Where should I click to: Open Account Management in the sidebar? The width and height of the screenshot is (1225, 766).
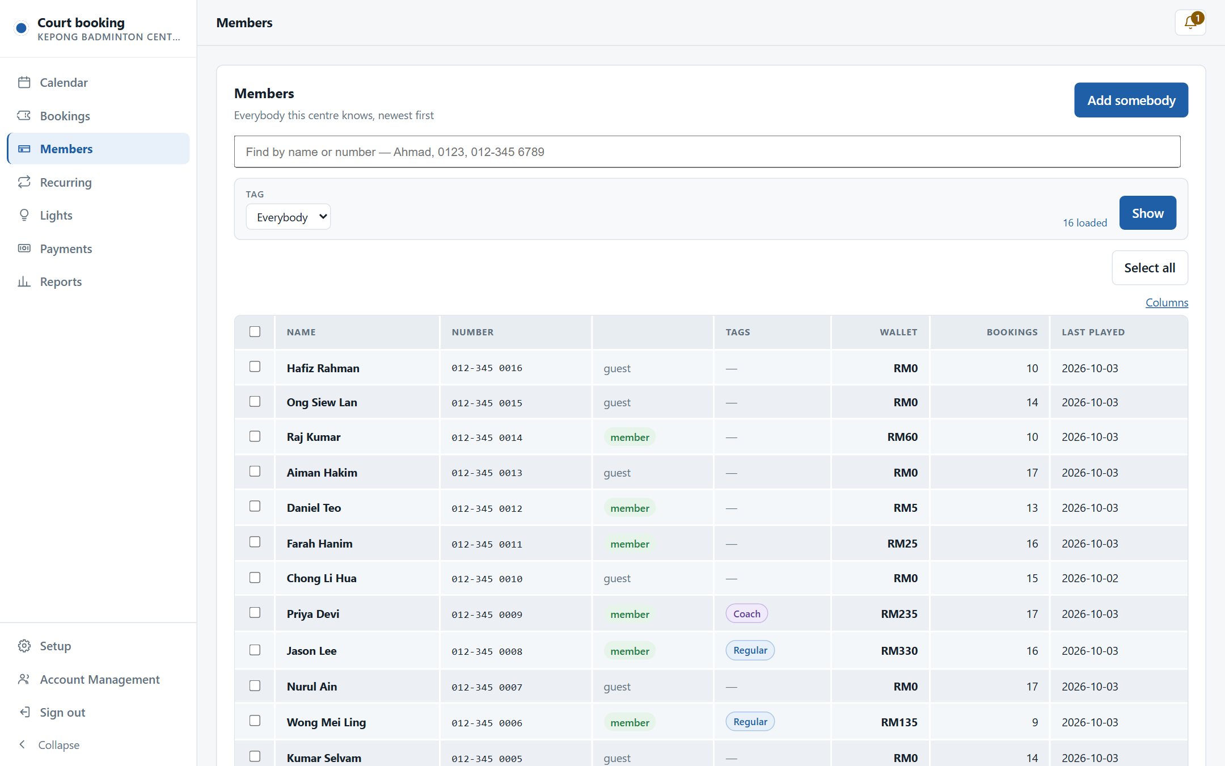pyautogui.click(x=98, y=679)
